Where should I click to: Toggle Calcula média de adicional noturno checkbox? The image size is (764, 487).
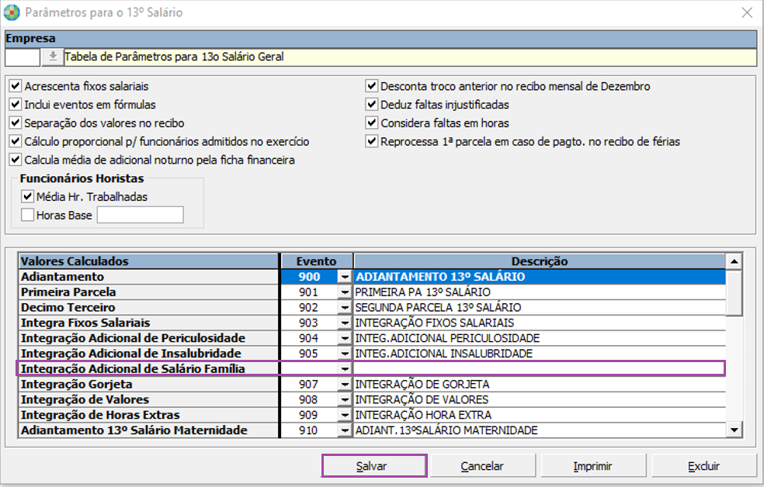[16, 160]
